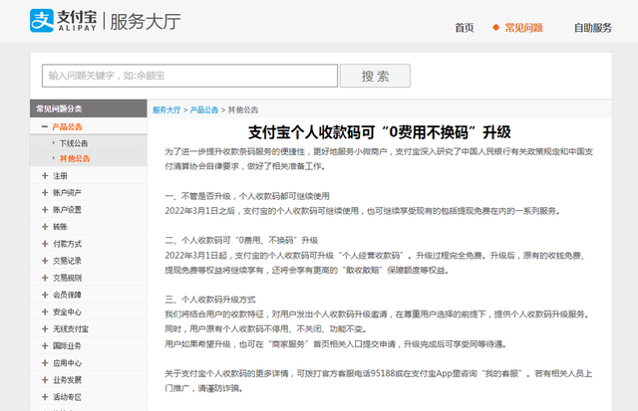Expand the 交易记录 plus icon
Image resolution: width=638 pixels, height=411 pixels.
pyautogui.click(x=45, y=261)
